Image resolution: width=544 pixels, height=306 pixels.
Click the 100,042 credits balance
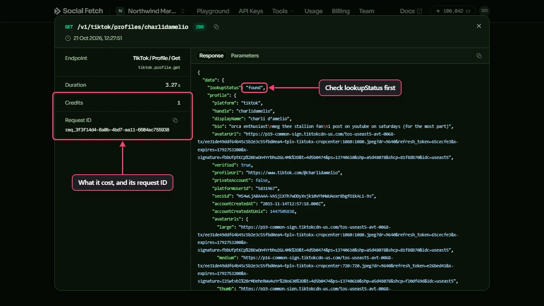(453, 11)
